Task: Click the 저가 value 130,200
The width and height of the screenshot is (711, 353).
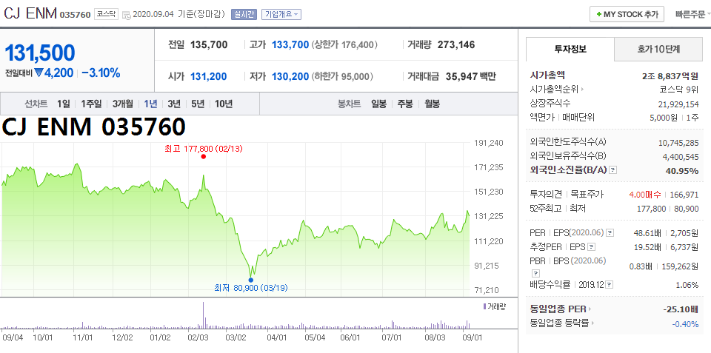Action: pyautogui.click(x=290, y=76)
